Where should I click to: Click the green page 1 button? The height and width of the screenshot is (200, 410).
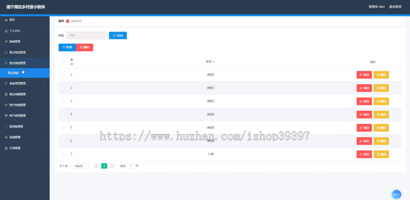click(104, 166)
